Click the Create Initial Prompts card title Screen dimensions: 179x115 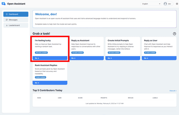click(x=118, y=41)
